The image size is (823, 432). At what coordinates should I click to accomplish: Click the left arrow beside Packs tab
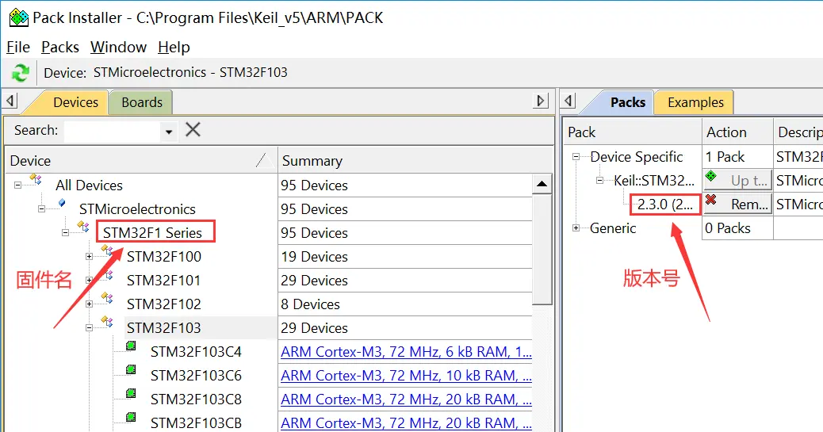pos(568,100)
